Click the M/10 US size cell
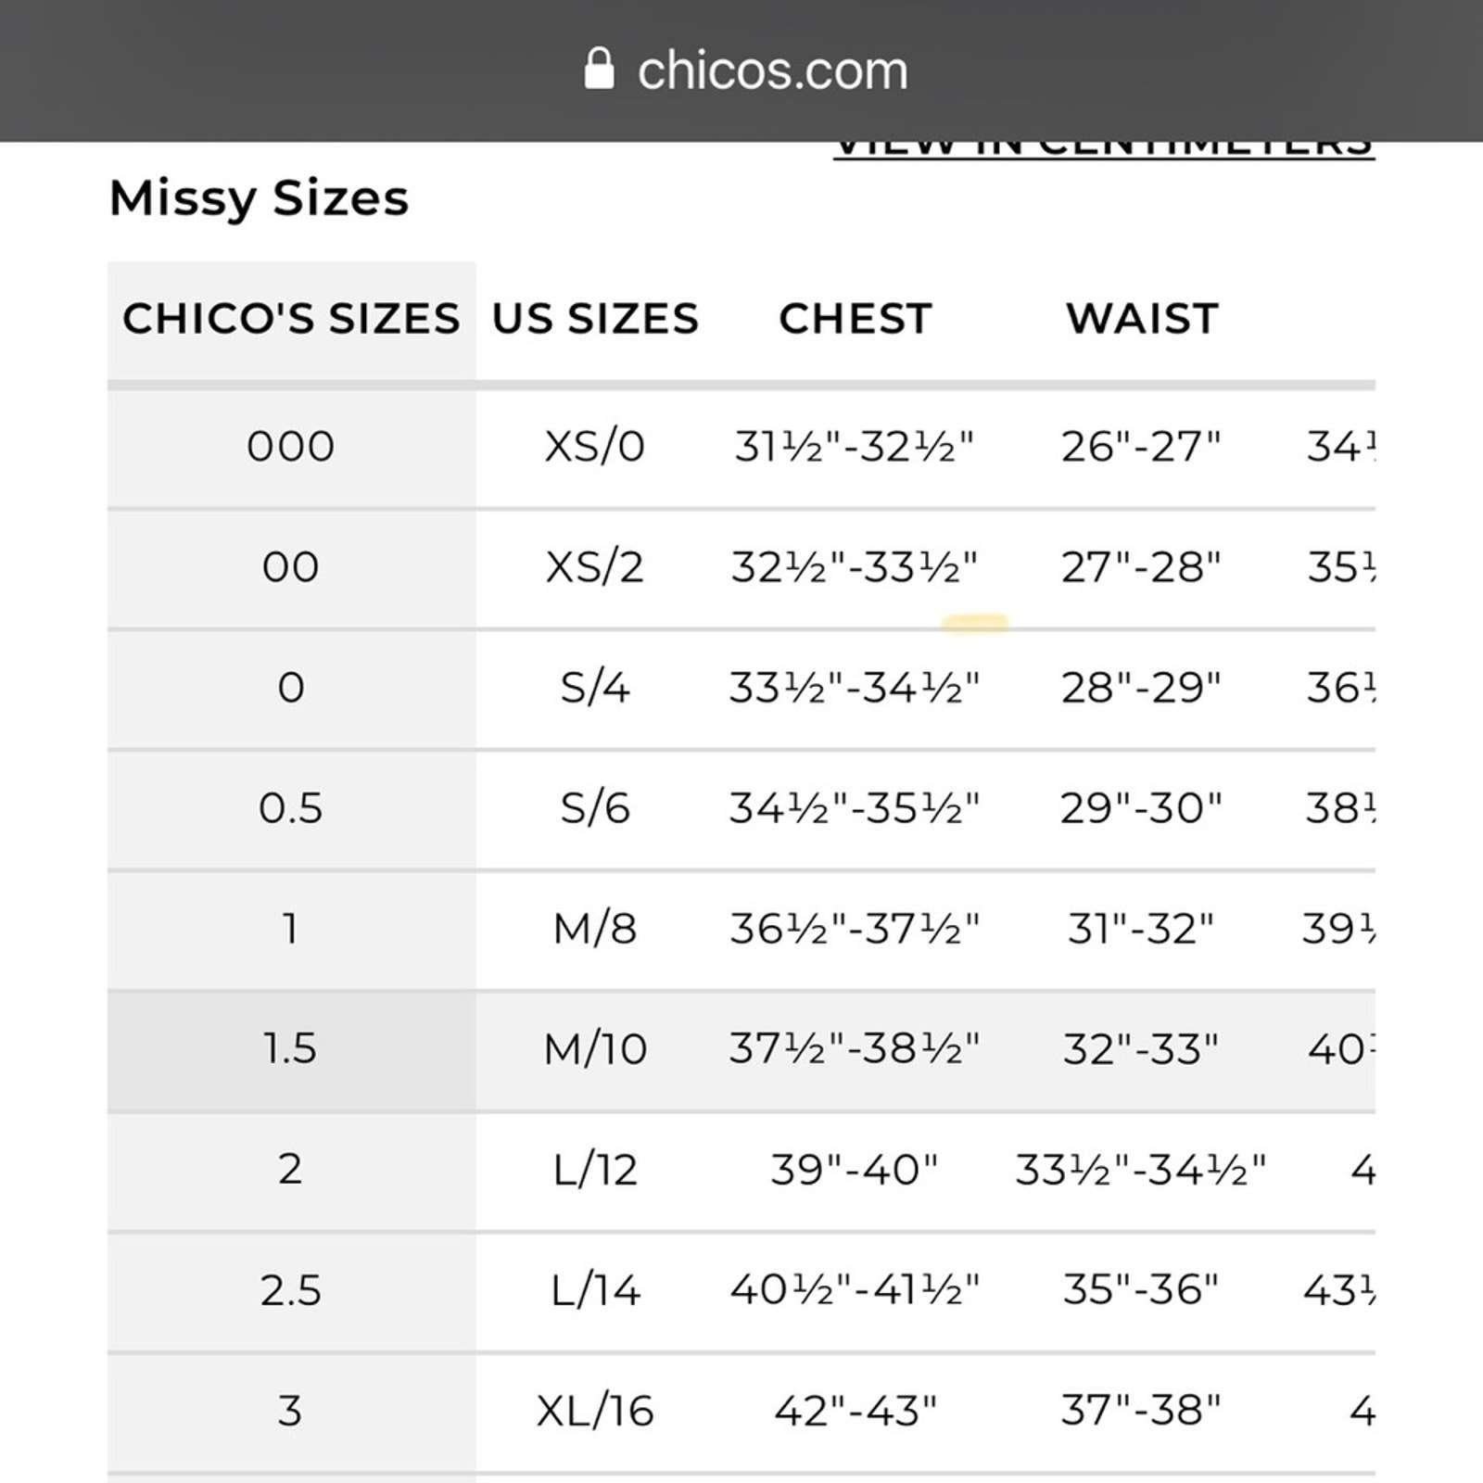This screenshot has height=1483, width=1483. pyautogui.click(x=595, y=1049)
